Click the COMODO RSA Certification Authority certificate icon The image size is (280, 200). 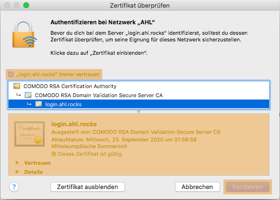click(x=17, y=86)
